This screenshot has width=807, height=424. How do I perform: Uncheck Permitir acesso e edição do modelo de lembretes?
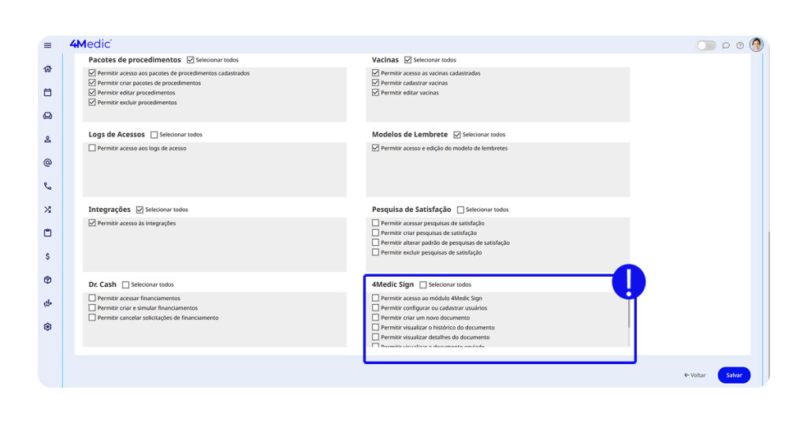coord(376,148)
